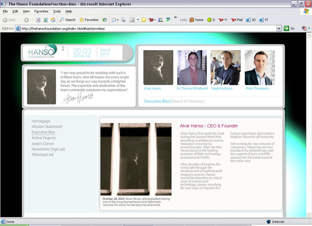Open Active Projects in side navigation
Screen dimensions: 312x226
(43, 138)
